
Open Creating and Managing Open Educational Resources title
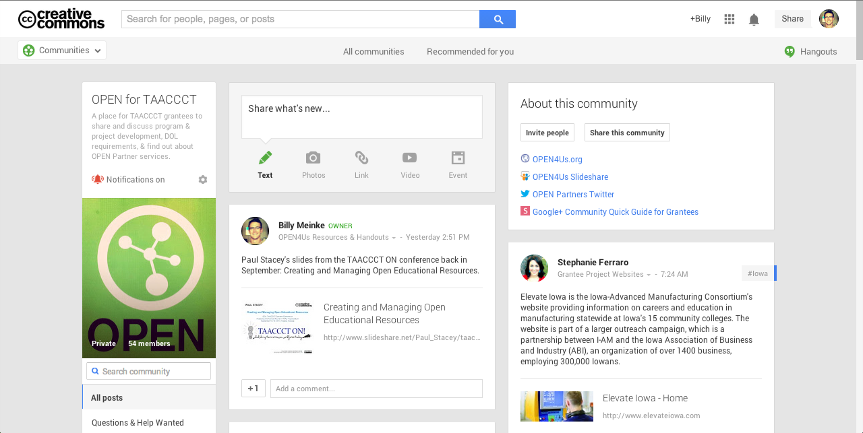click(x=384, y=313)
